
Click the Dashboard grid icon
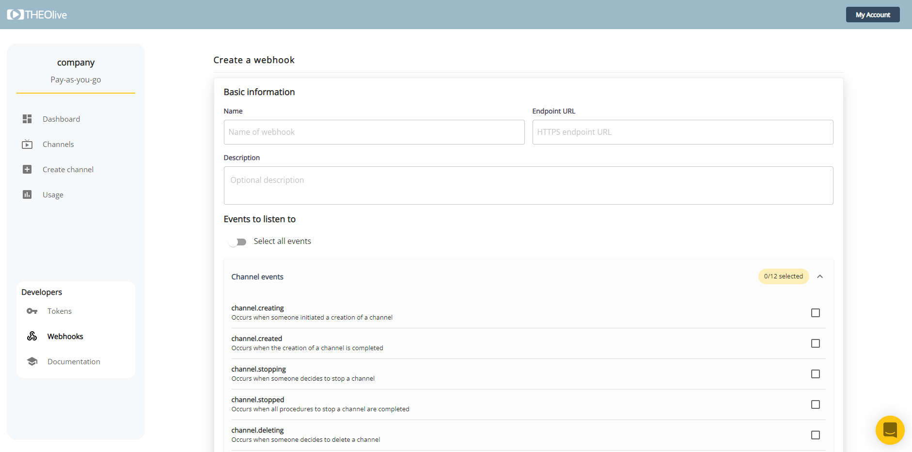(27, 119)
